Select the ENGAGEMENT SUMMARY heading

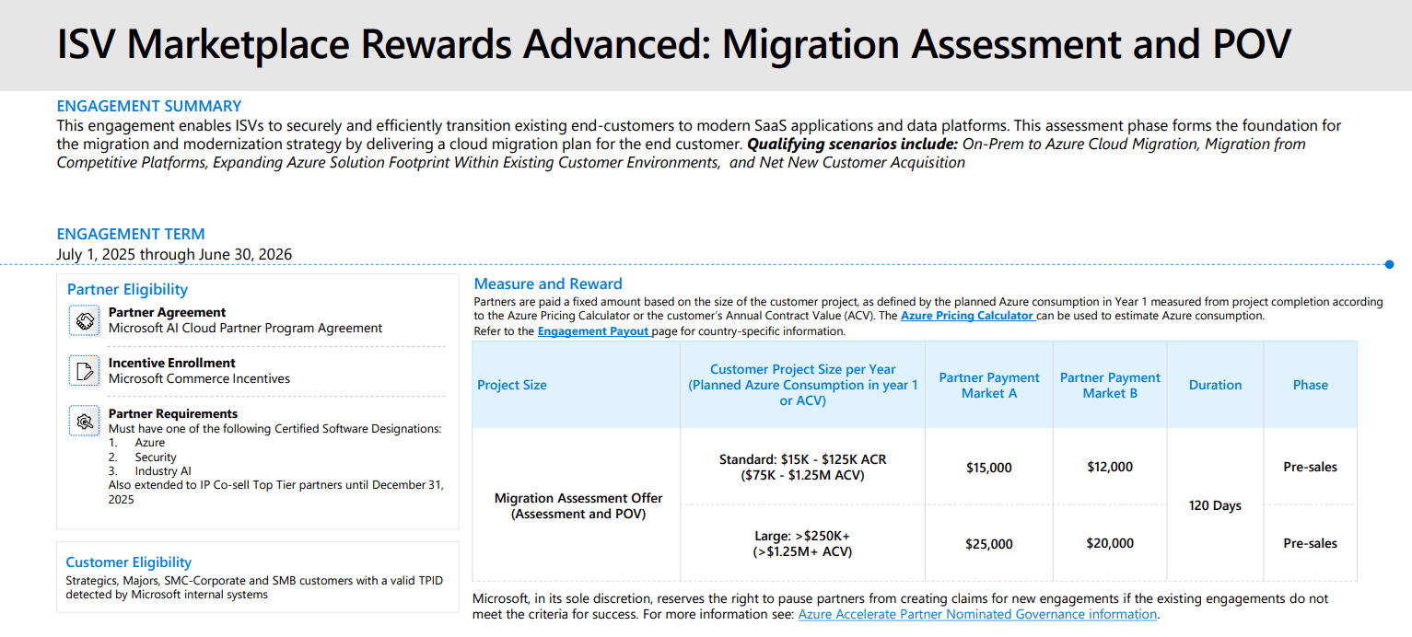149,106
